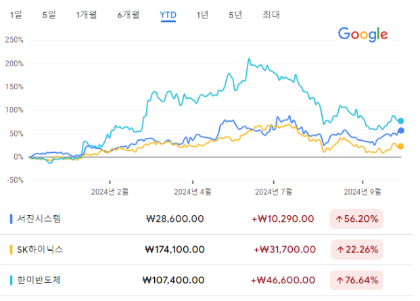Switch to the 1개월 range tab

pos(87,14)
